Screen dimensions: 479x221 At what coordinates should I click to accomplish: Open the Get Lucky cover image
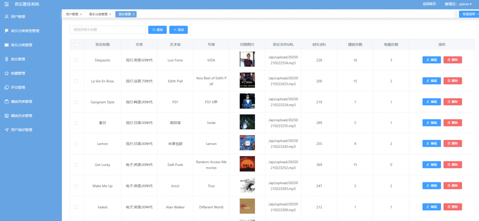click(x=247, y=164)
